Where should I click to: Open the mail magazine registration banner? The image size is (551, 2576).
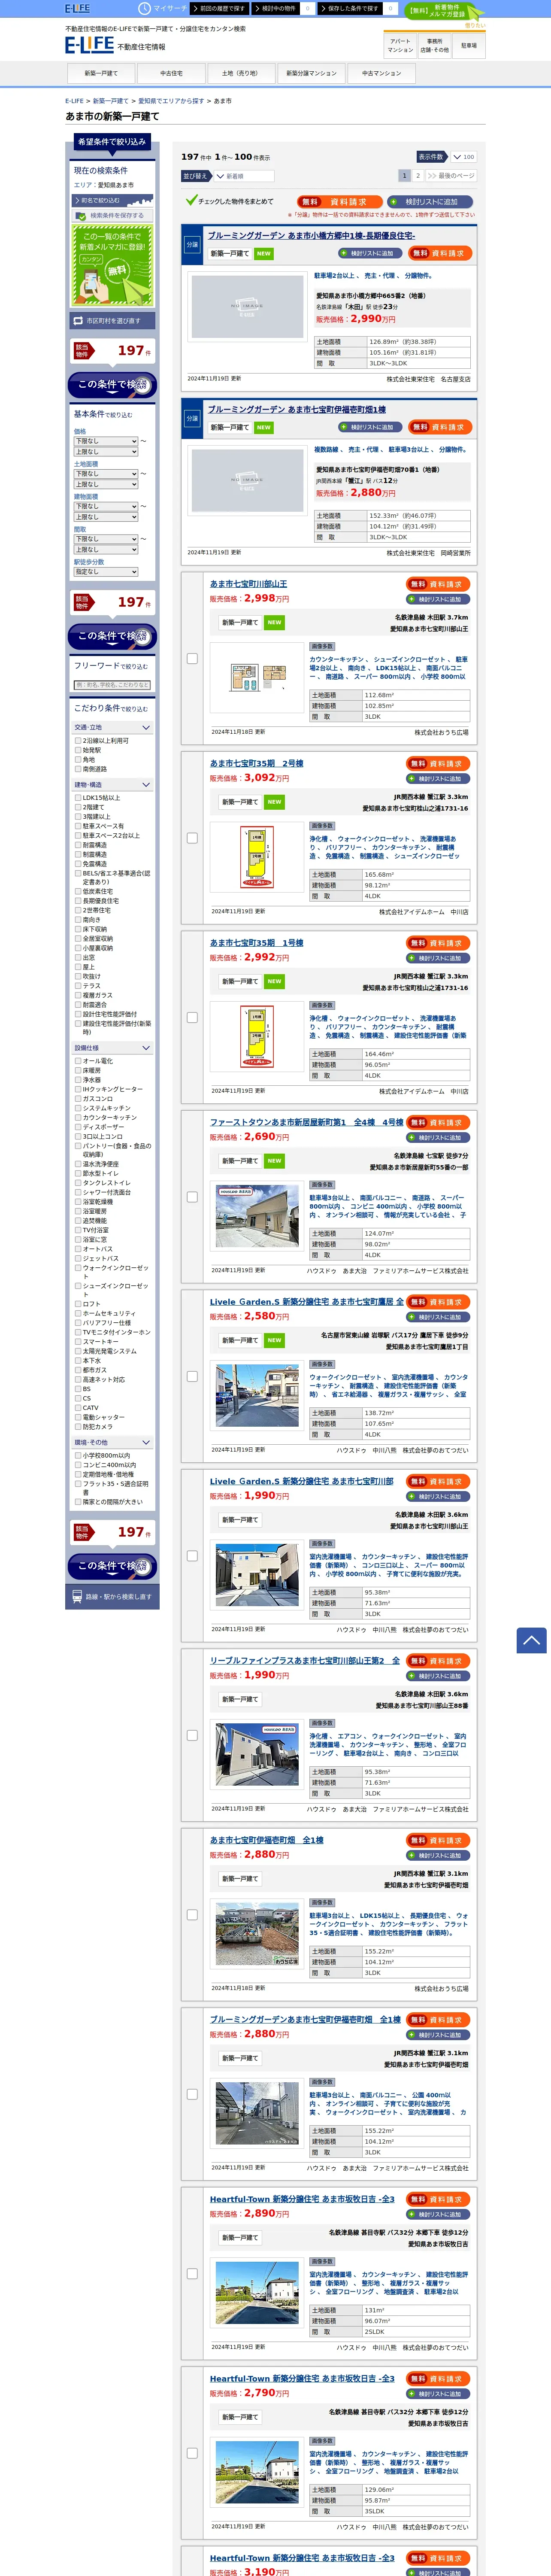pos(112,265)
